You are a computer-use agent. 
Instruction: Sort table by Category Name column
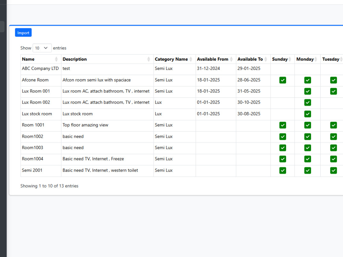(174, 59)
